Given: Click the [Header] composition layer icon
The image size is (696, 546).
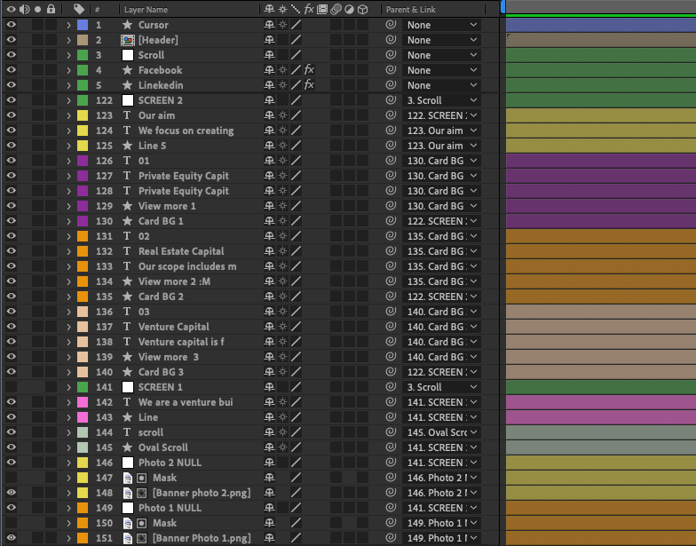Looking at the screenshot, I should [x=127, y=40].
